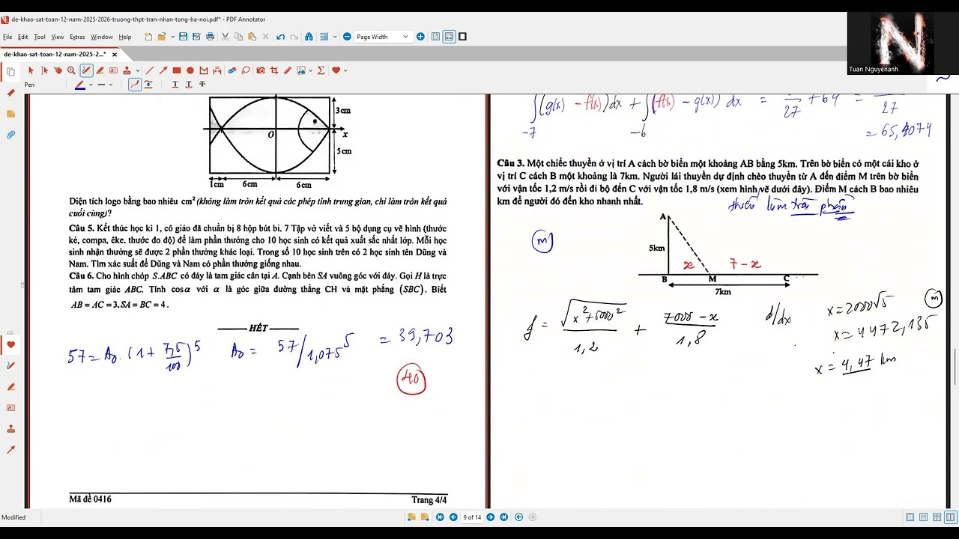Open the favorites heart sidebar panel
Screen dimensions: 959x539
point(10,345)
